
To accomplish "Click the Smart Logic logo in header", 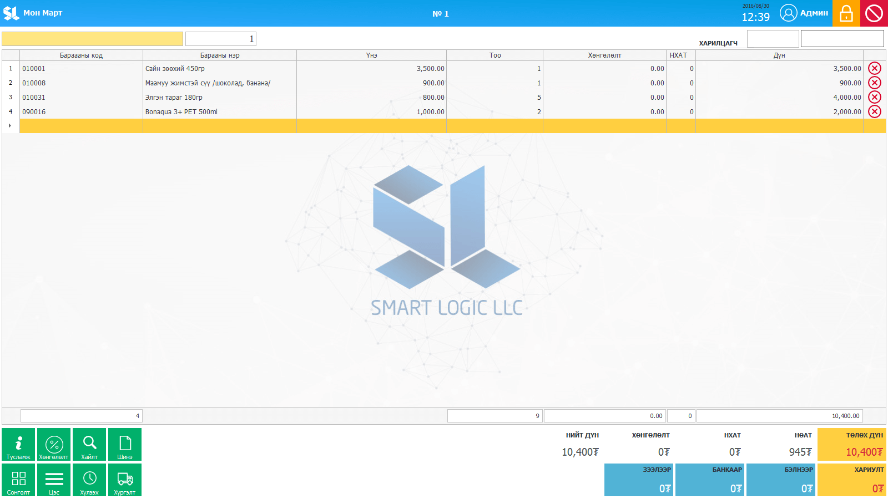I will coord(11,13).
